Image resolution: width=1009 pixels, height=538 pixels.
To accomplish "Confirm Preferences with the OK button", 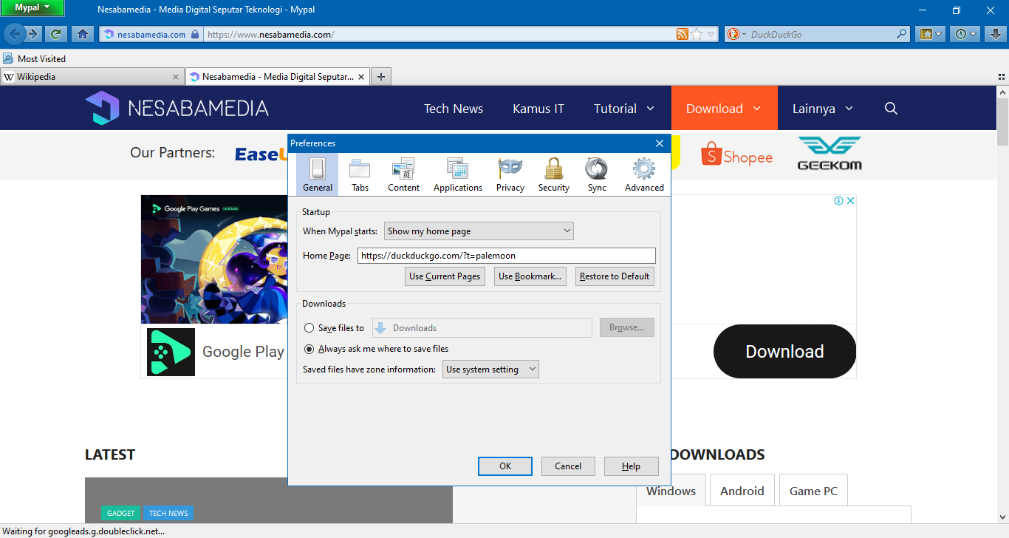I will (x=505, y=466).
